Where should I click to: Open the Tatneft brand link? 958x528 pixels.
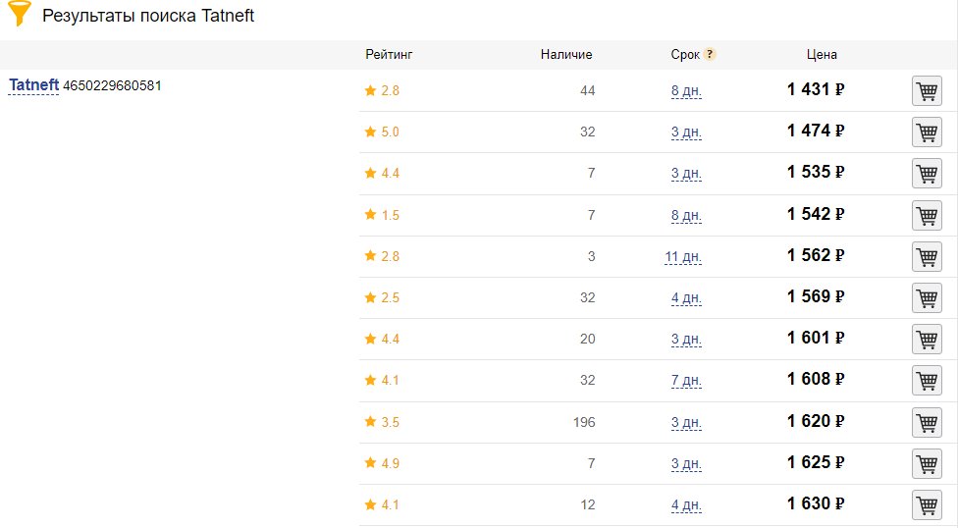33,85
